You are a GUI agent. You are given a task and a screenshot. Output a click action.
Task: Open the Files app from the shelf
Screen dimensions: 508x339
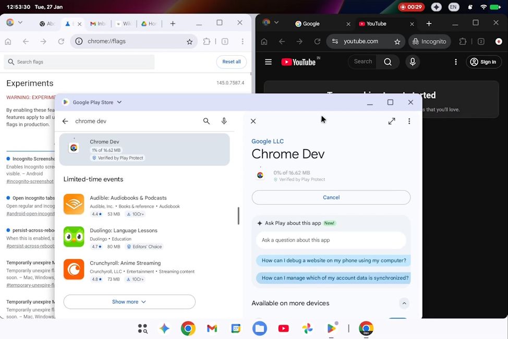[260, 329]
